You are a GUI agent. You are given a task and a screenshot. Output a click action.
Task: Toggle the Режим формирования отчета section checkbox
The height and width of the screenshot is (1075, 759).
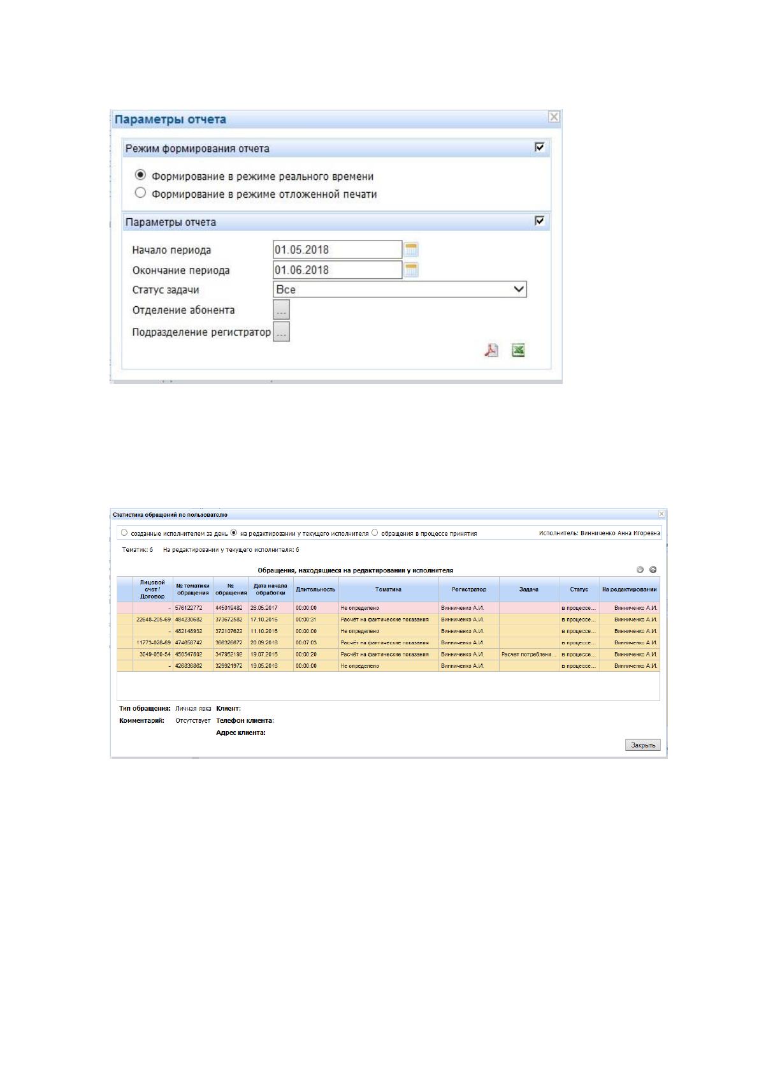540,147
